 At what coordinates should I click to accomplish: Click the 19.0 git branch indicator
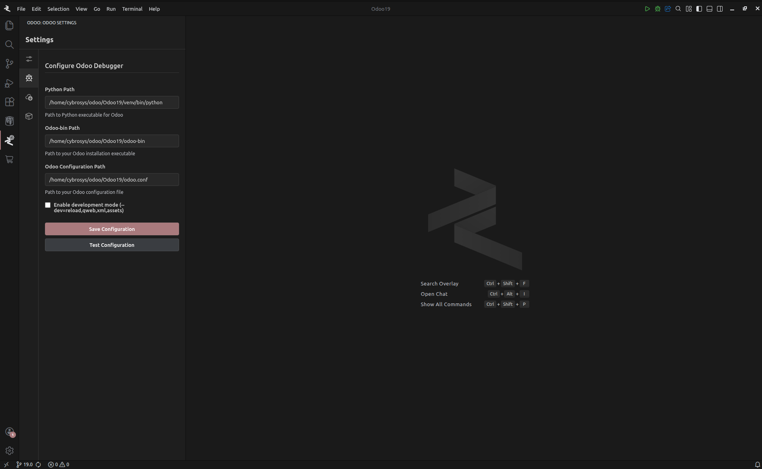[25, 464]
